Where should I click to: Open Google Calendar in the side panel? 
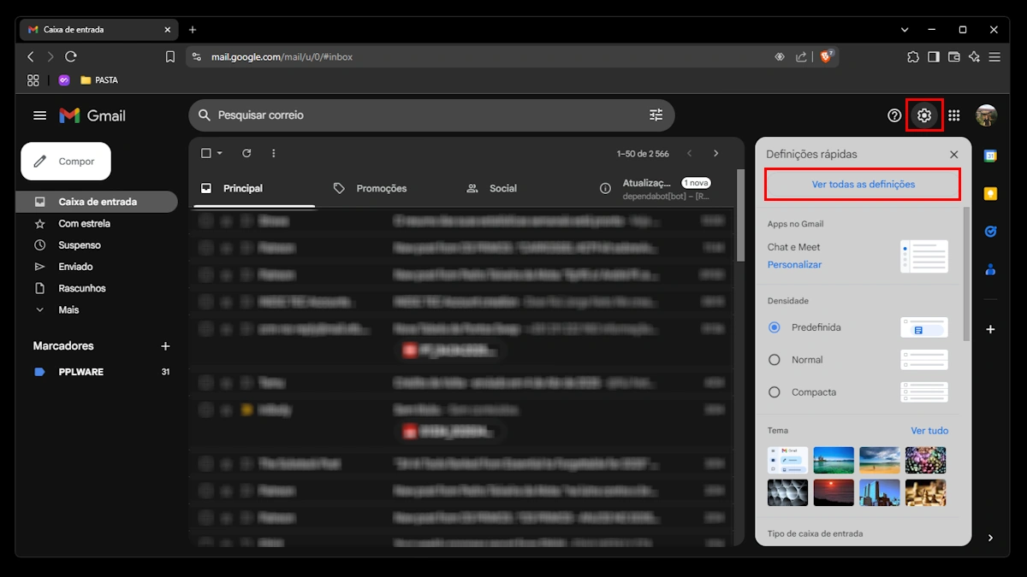(x=990, y=156)
